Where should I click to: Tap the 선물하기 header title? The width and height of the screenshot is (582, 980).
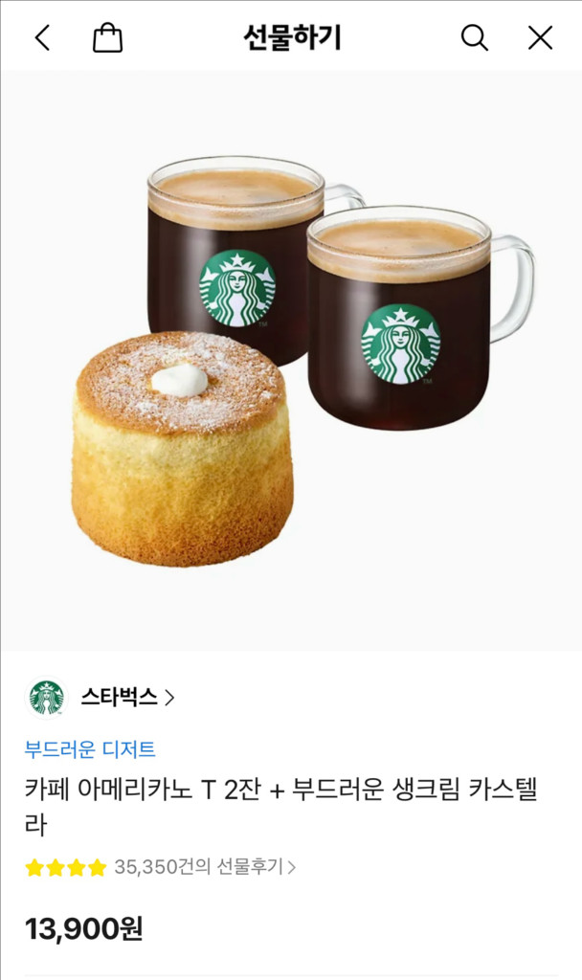(x=292, y=37)
